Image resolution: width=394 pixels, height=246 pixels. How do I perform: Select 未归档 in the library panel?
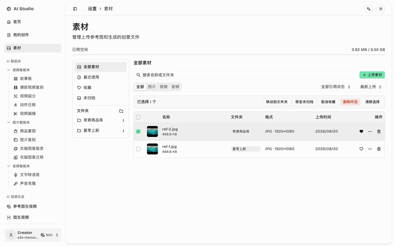pyautogui.click(x=101, y=98)
